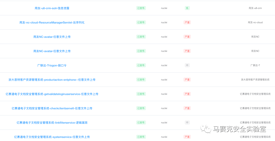The height and width of the screenshot is (141, 275).
Task: Click the 已发布 tag in the checkclientservelt row
Action: coord(141,108)
